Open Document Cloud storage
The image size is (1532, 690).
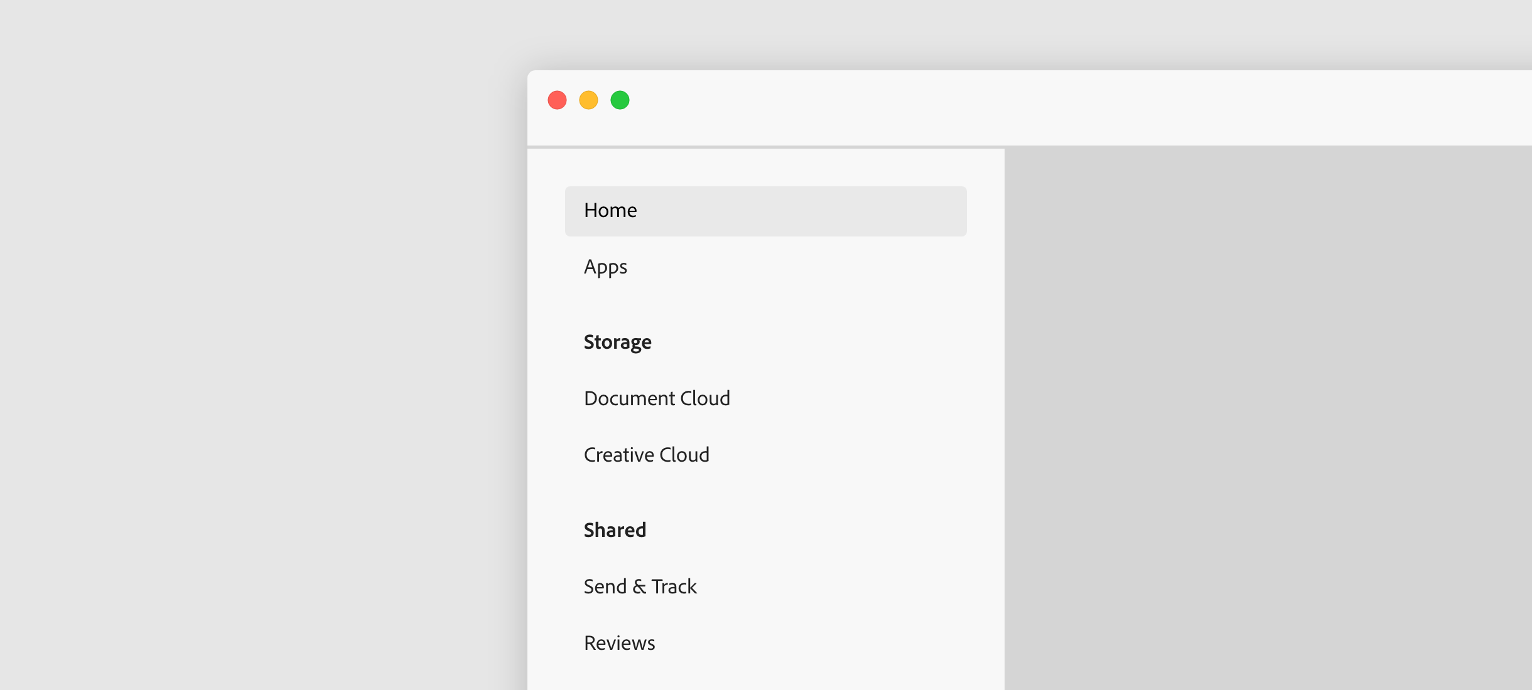point(657,398)
